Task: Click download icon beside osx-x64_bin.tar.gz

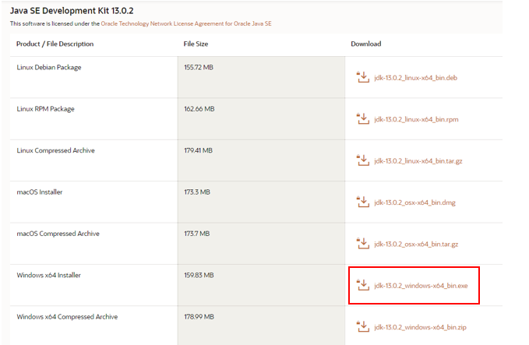Action: coord(363,244)
